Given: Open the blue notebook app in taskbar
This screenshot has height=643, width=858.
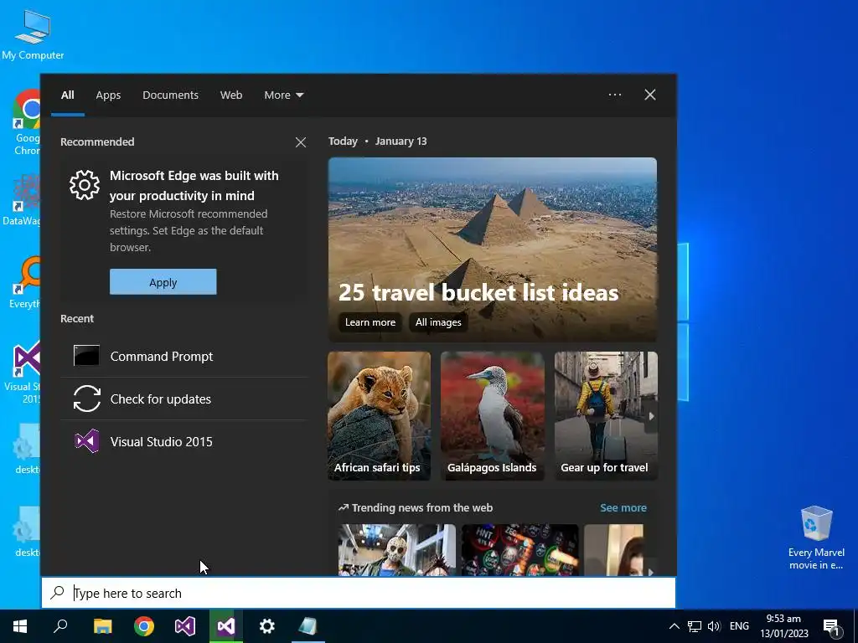Looking at the screenshot, I should point(308,626).
